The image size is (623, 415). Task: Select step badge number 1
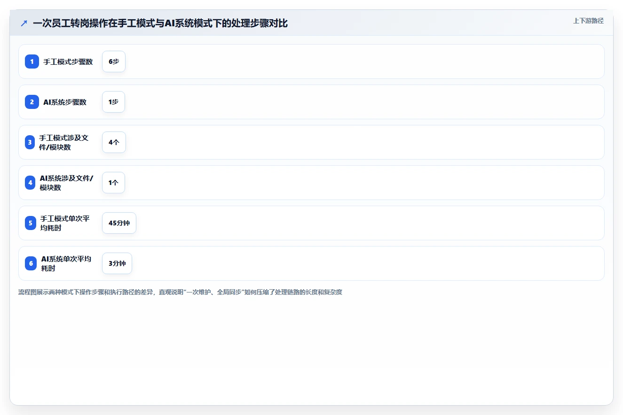(32, 61)
